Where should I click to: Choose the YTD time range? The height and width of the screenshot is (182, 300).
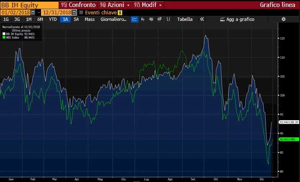(x=53, y=19)
